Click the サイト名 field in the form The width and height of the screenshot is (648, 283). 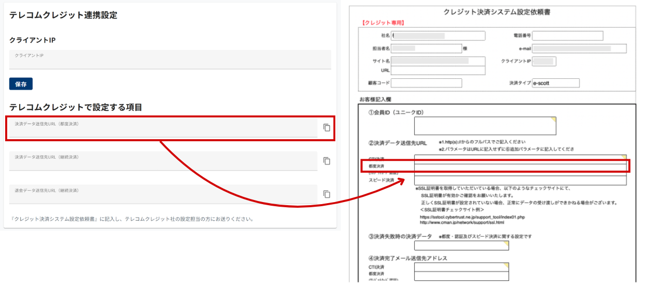click(x=438, y=61)
